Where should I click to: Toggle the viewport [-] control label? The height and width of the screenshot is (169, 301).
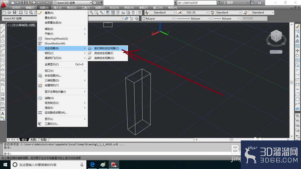click(x=9, y=25)
